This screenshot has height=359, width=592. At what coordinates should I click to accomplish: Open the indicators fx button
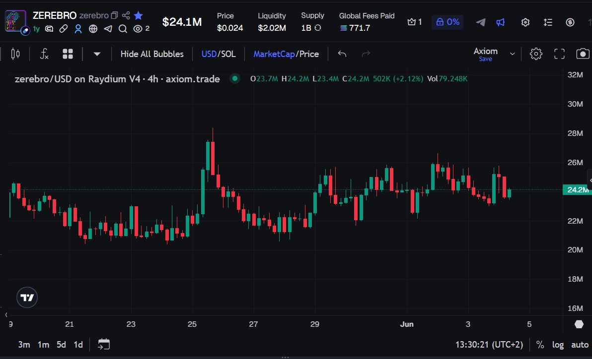click(x=44, y=54)
